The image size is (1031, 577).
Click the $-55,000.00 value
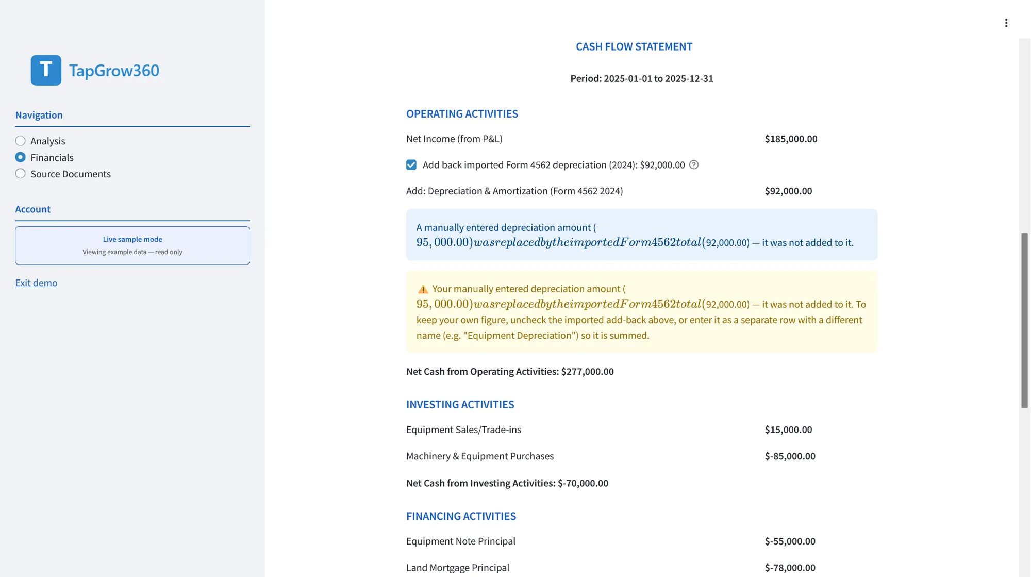(790, 541)
